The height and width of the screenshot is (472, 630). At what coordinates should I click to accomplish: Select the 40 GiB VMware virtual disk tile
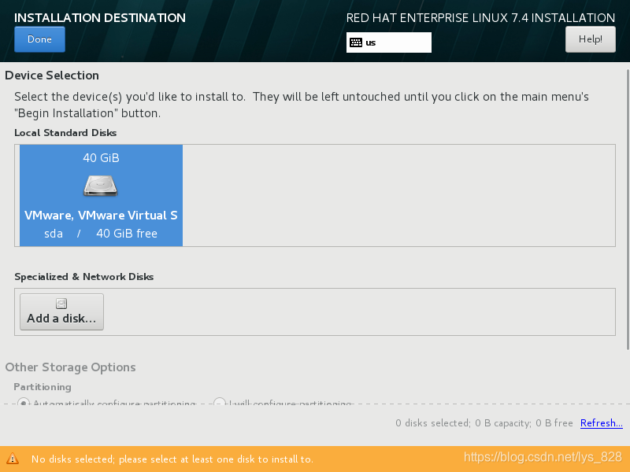click(102, 195)
